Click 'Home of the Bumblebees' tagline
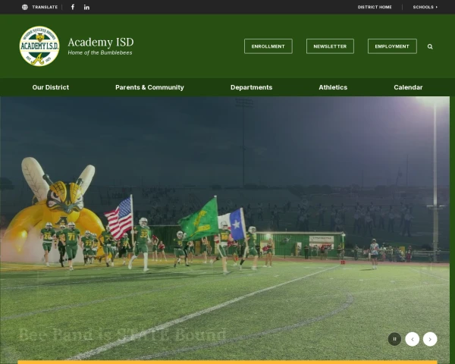Screen dimensions: 455x364 tap(100, 52)
